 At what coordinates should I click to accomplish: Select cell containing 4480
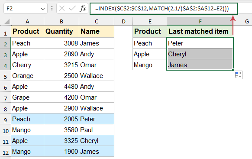tap(61, 87)
